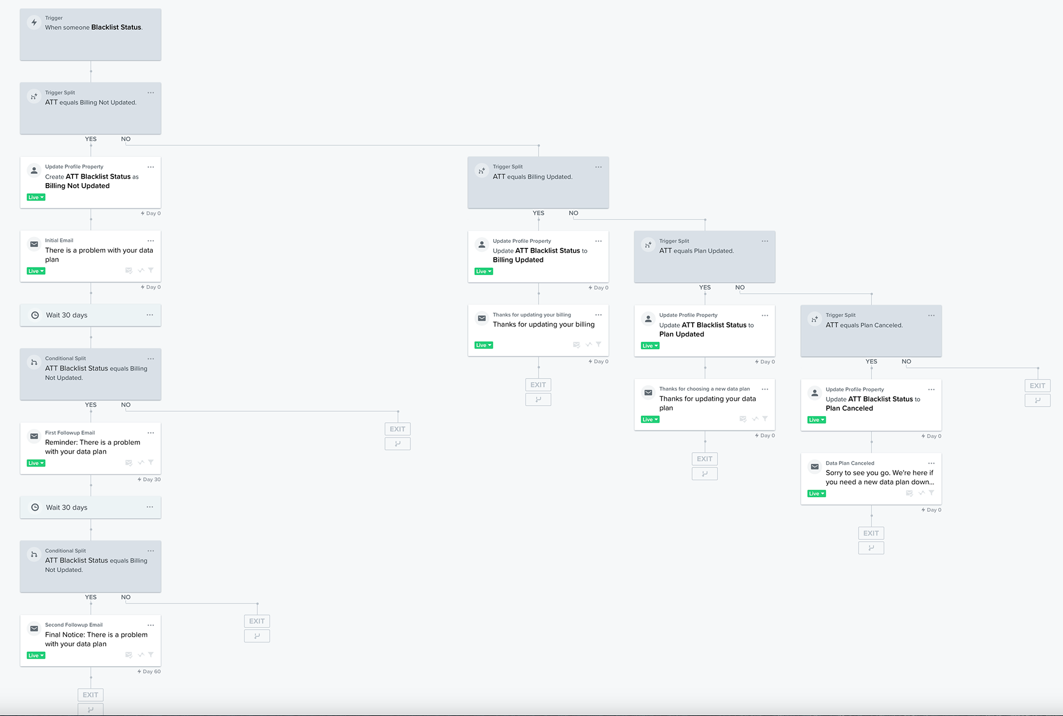Image resolution: width=1063 pixels, height=716 pixels.
Task: Select the first Conditional Split card
Action: (x=90, y=374)
